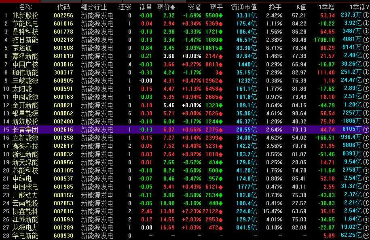The height and width of the screenshot is (240, 370).
Task: Click the circled info icon in 芯能科技 row
Action: click(366, 170)
